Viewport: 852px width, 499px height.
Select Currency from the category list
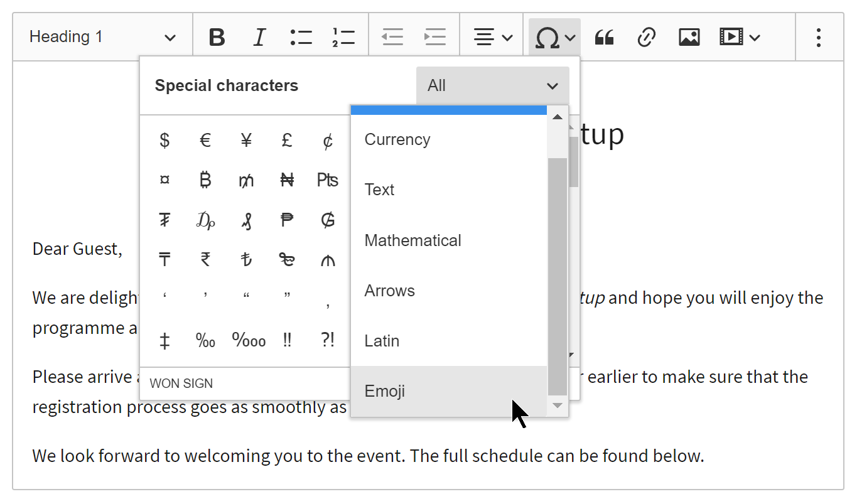(x=448, y=139)
